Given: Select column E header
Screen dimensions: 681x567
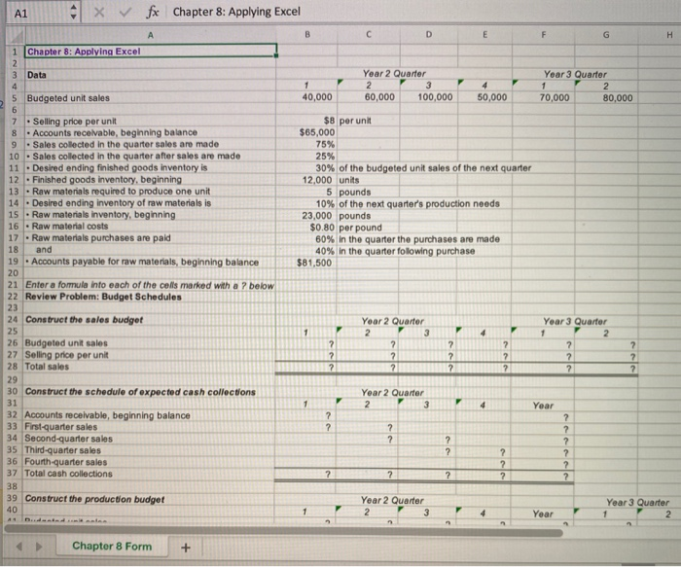Looking at the screenshot, I should [484, 35].
